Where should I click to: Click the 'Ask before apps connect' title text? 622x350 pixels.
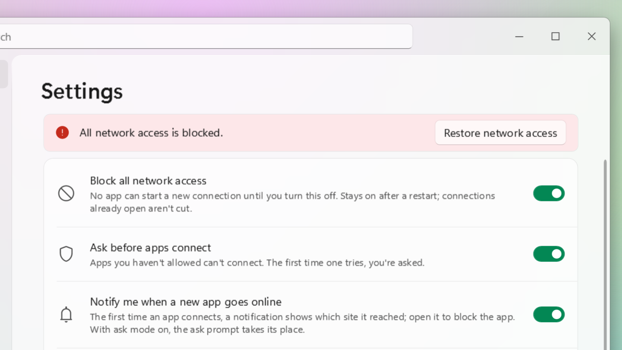click(x=150, y=248)
